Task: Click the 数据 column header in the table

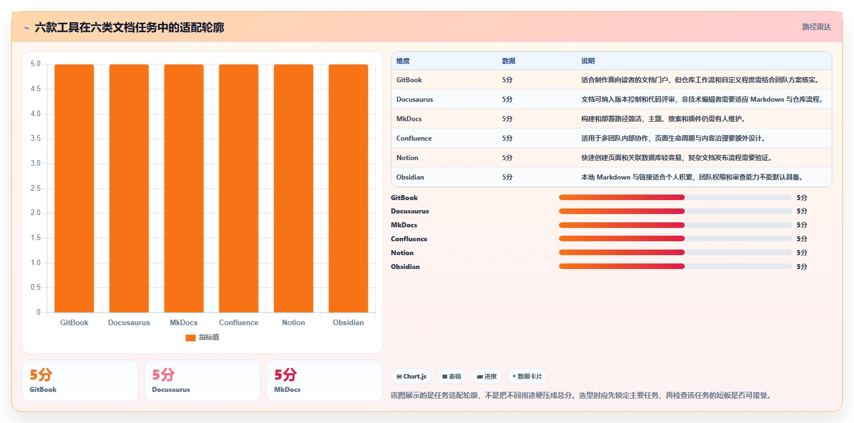Action: [509, 61]
